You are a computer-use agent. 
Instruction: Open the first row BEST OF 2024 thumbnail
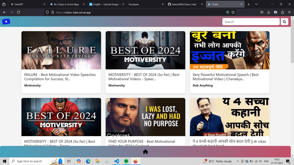tap(145, 50)
